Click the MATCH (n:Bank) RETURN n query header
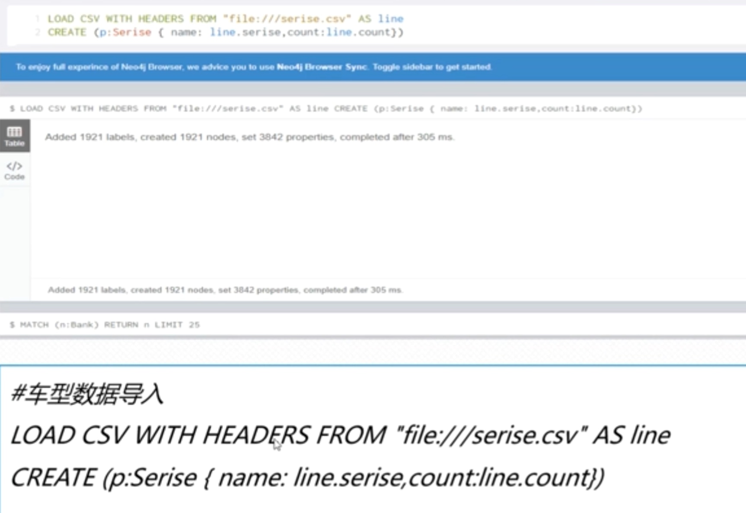746x513 pixels. pyautogui.click(x=105, y=325)
